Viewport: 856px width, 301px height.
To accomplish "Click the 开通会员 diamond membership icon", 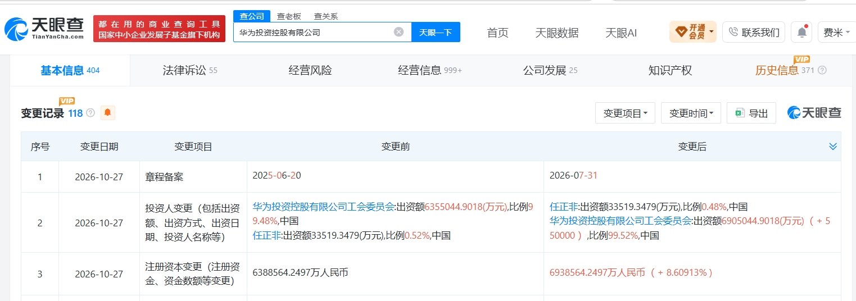I will point(681,32).
